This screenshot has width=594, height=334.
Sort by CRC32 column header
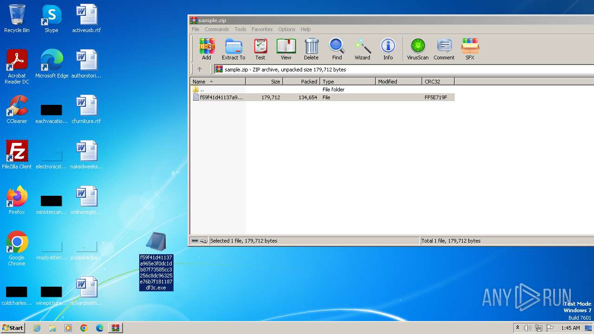pos(438,82)
